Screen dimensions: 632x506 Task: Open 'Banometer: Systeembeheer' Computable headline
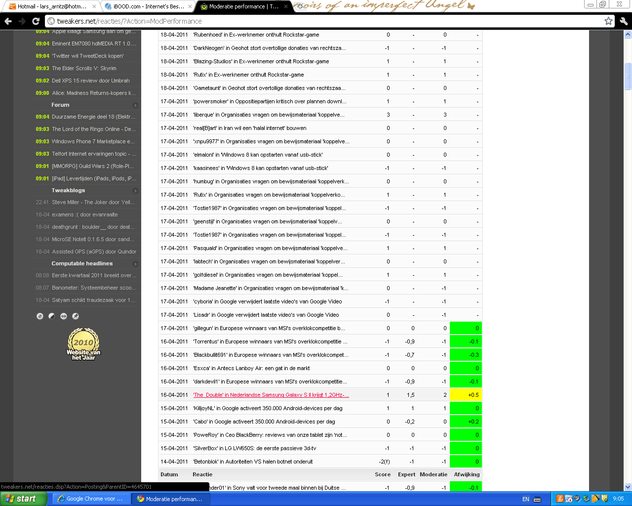pos(94,288)
